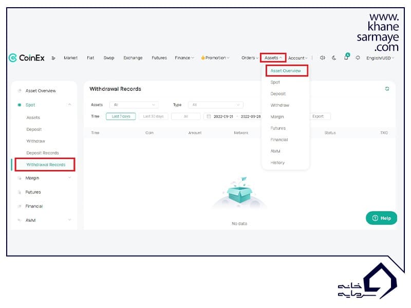Open the Assets filter dropdown showing All
411x308 pixels.
pos(134,105)
